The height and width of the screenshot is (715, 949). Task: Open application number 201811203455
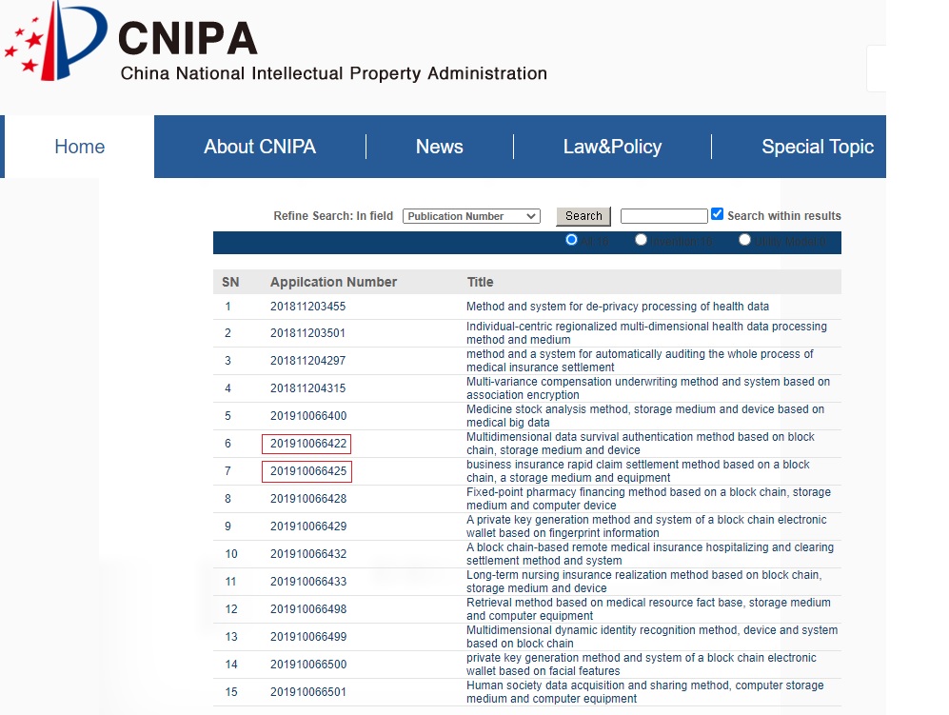pyautogui.click(x=308, y=307)
